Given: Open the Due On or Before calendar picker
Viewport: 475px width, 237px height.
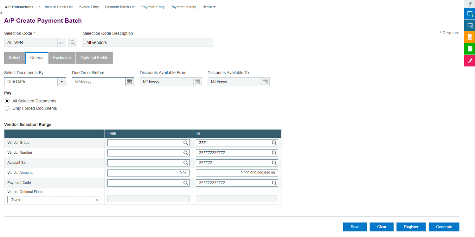Looking at the screenshot, I should tap(130, 81).
